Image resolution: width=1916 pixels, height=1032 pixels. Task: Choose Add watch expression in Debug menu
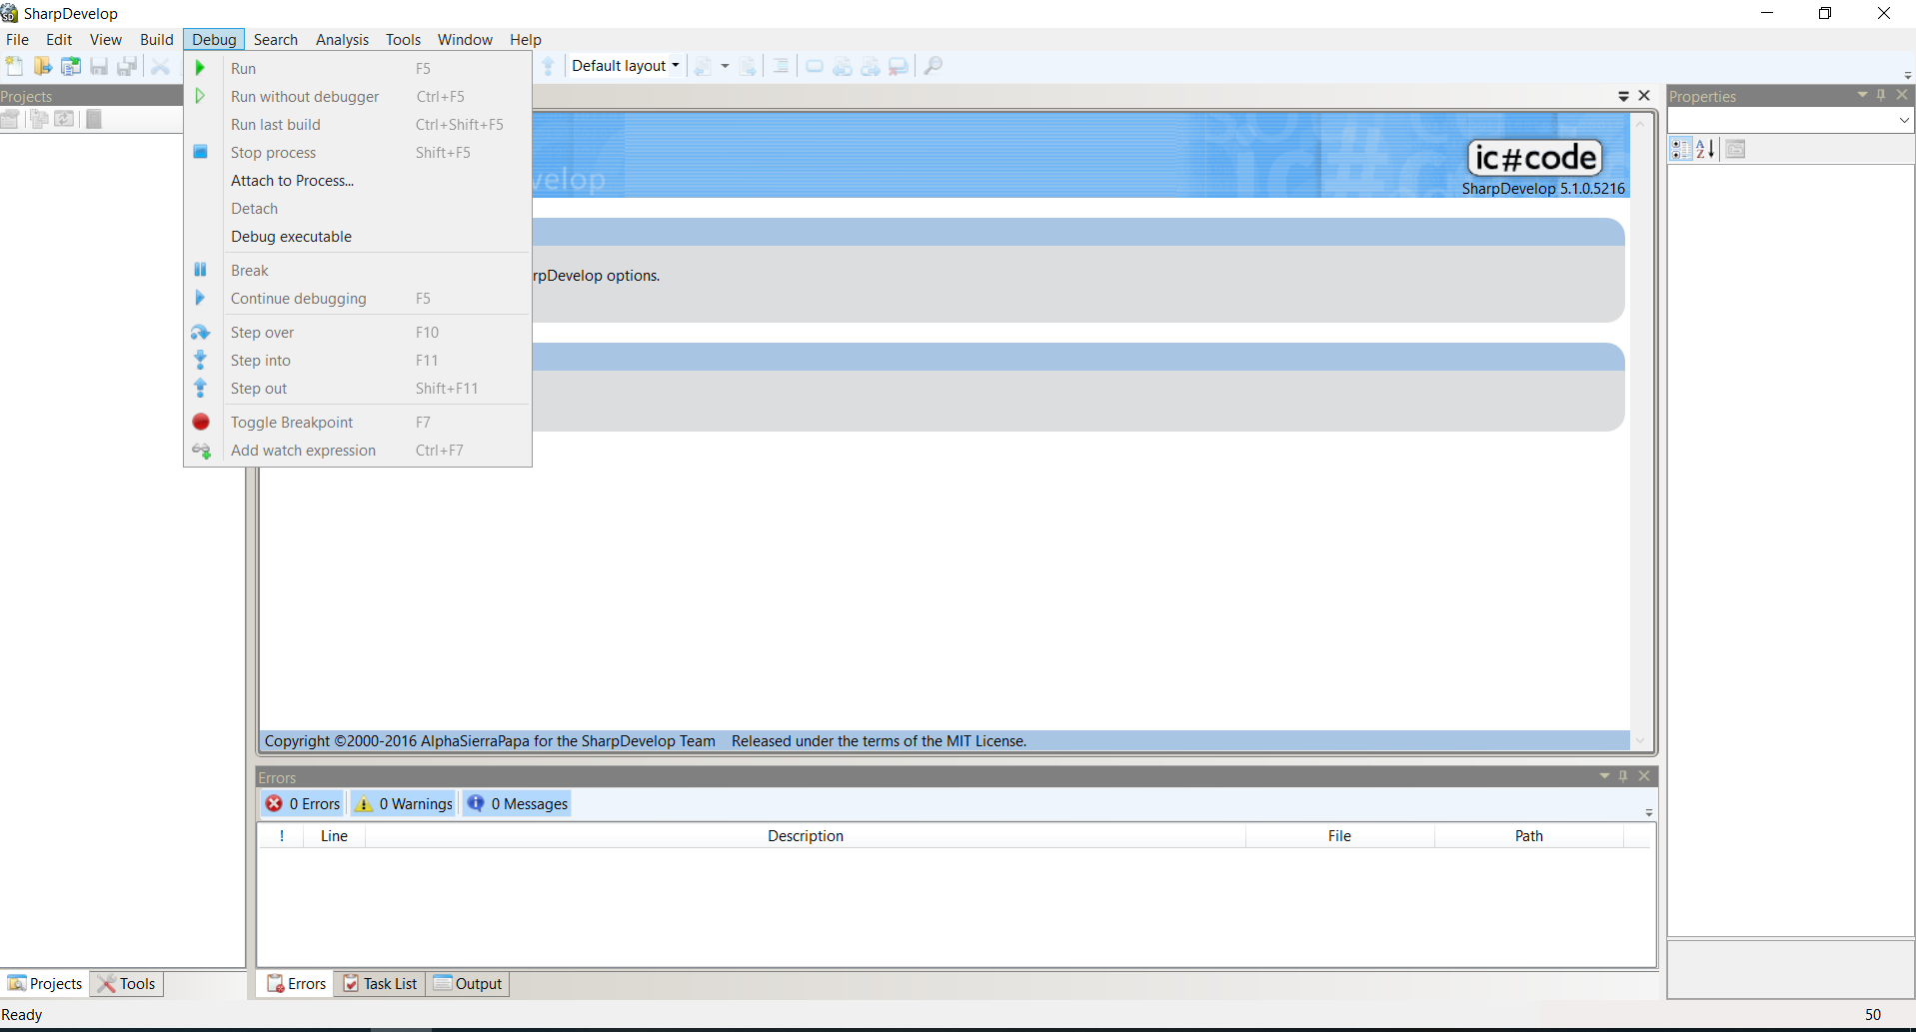click(x=358, y=450)
